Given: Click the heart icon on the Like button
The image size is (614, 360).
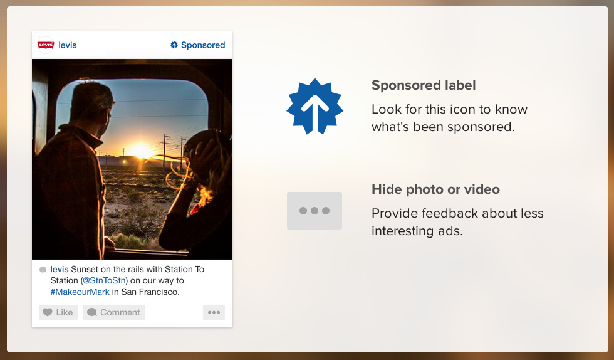Looking at the screenshot, I should tap(47, 312).
